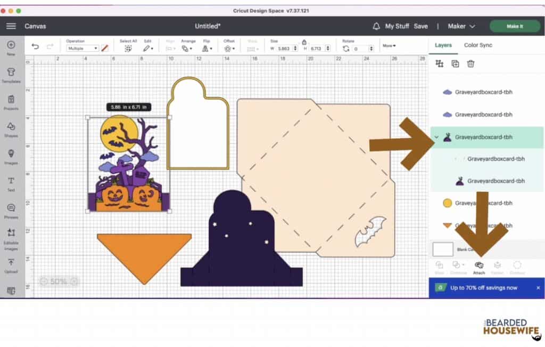Screen dimensions: 545x347
Task: Open the Images library
Action: pyautogui.click(x=11, y=156)
